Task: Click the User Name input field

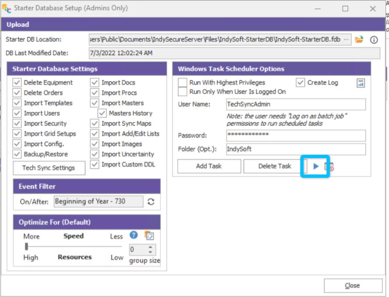Action: 296,105
